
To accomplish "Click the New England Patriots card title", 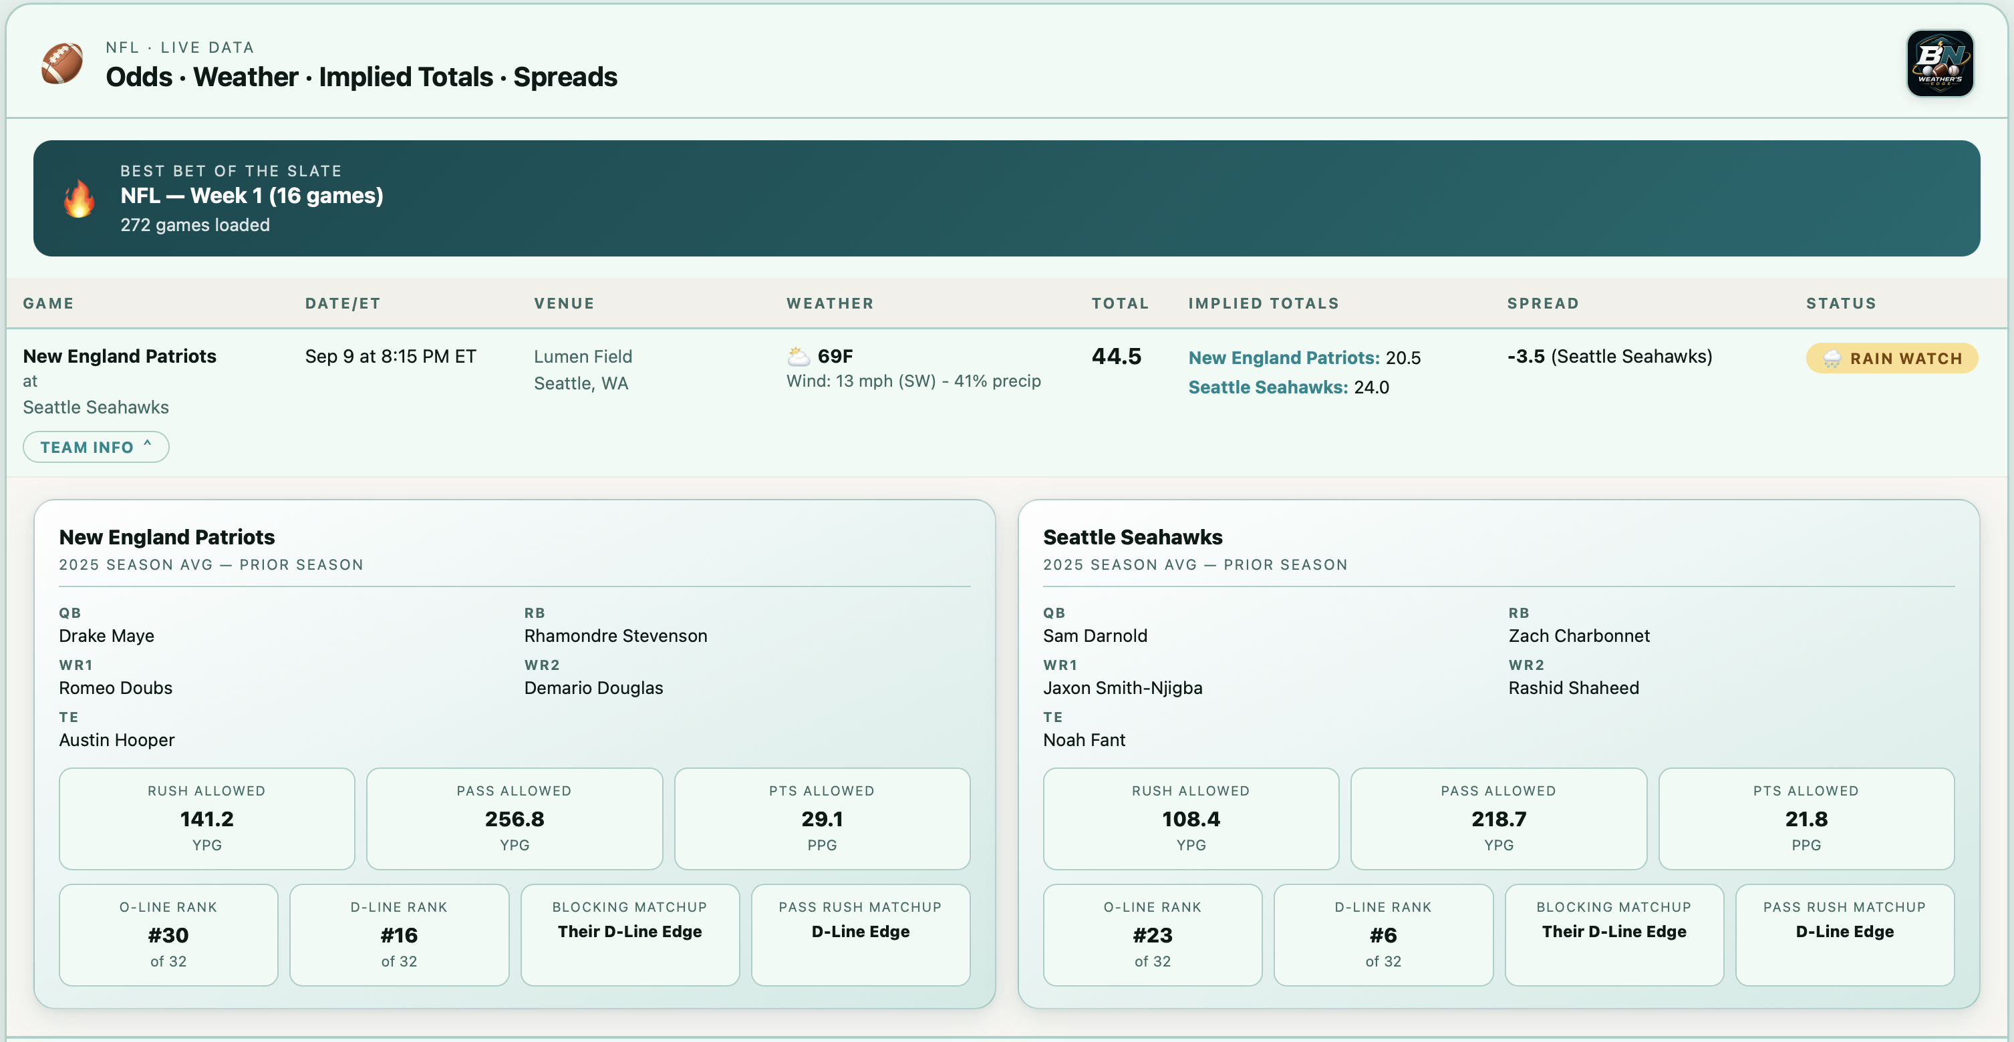I will [x=166, y=537].
